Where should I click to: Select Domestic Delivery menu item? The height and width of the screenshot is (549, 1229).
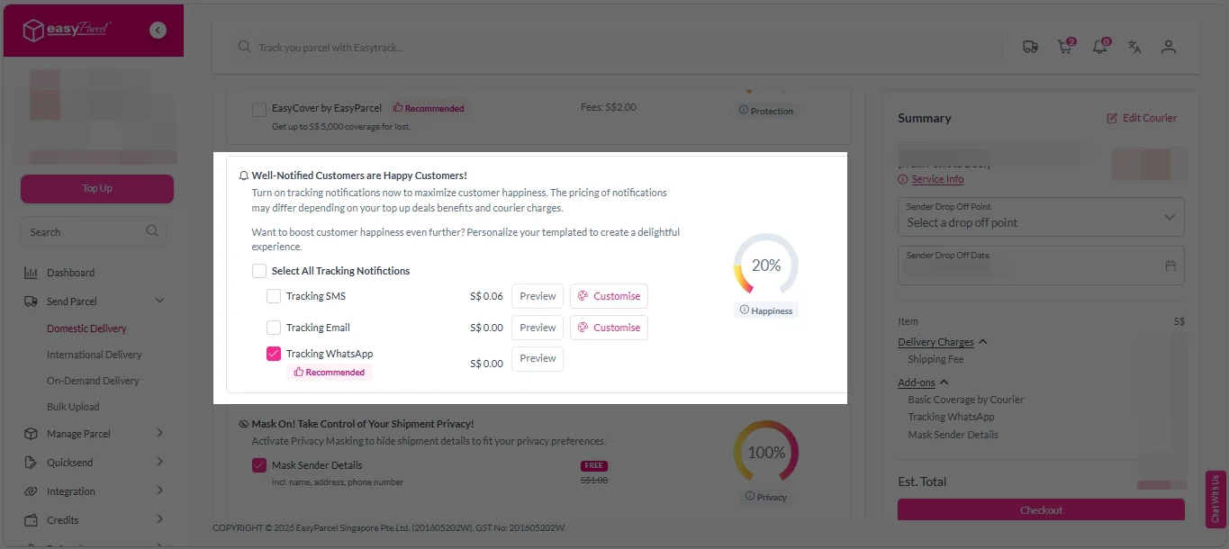[x=86, y=328]
